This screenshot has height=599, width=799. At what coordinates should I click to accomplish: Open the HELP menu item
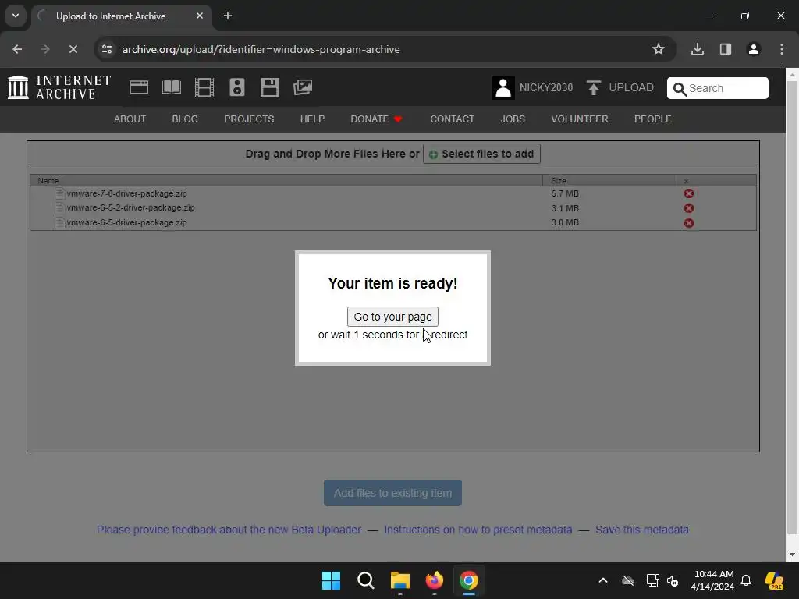(312, 119)
